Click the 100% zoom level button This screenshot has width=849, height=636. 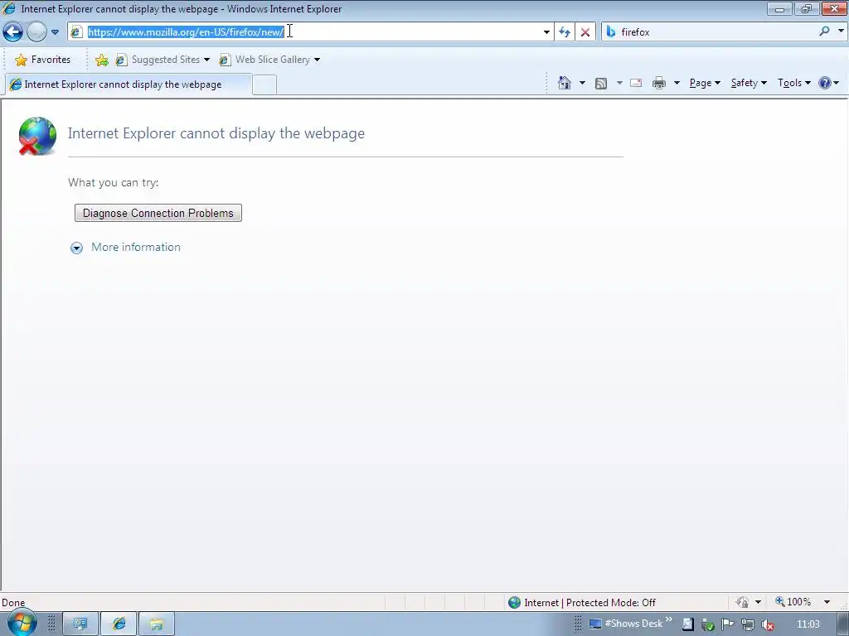tap(793, 602)
